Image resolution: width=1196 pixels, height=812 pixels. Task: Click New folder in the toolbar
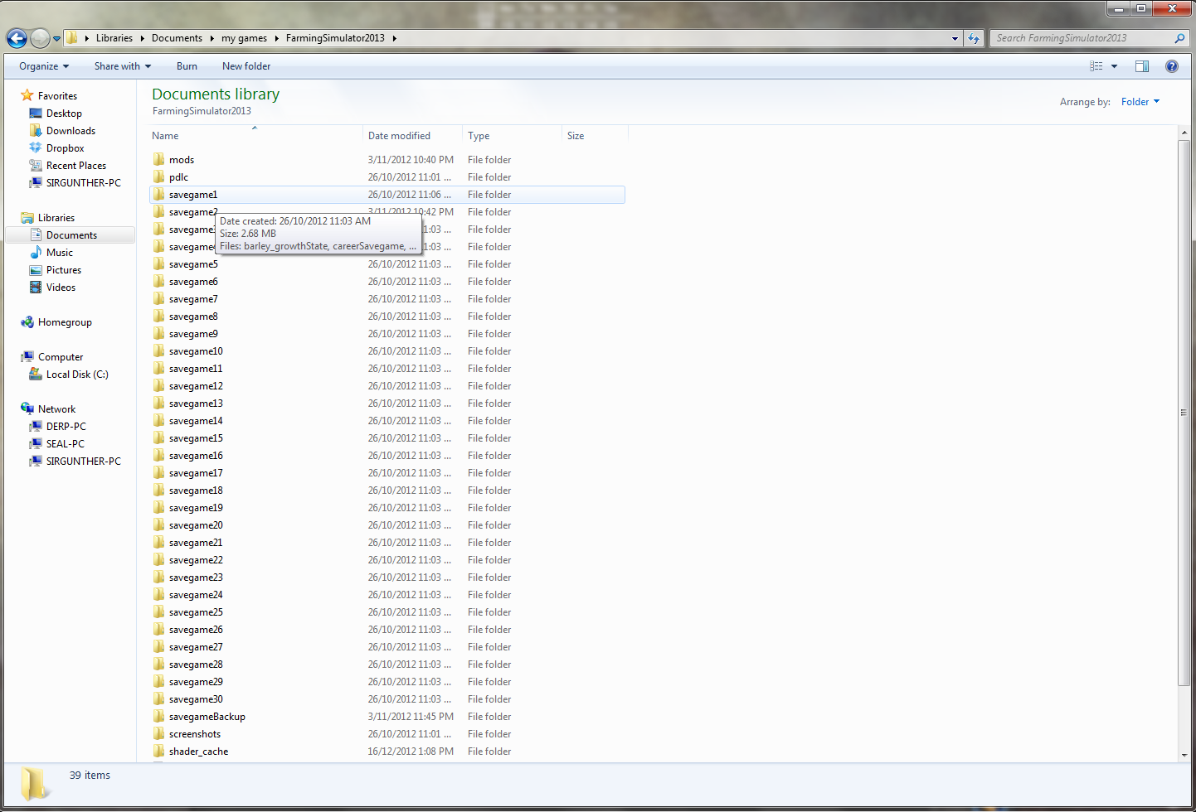click(x=246, y=66)
